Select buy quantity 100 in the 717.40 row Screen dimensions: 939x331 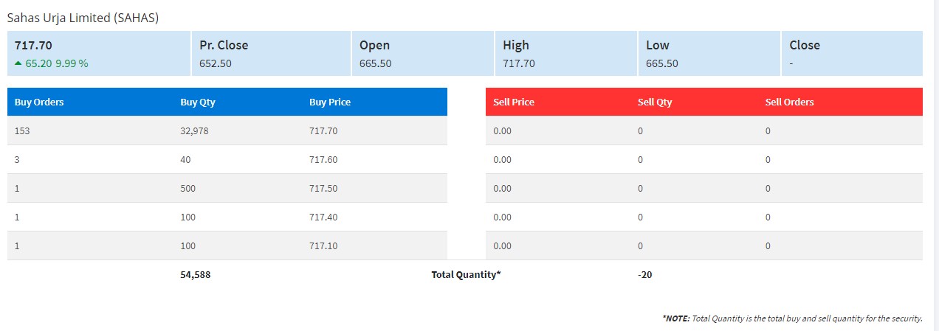pos(188,217)
